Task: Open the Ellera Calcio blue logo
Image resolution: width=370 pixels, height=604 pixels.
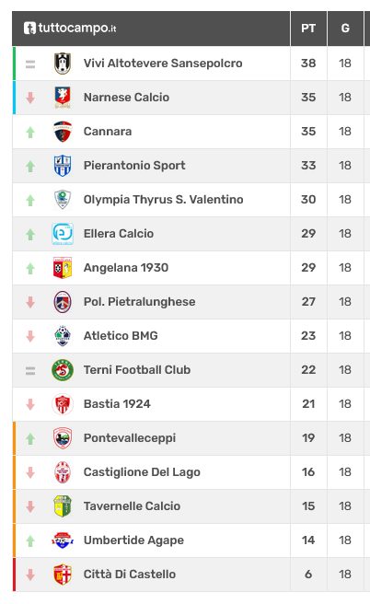Action: tap(63, 234)
